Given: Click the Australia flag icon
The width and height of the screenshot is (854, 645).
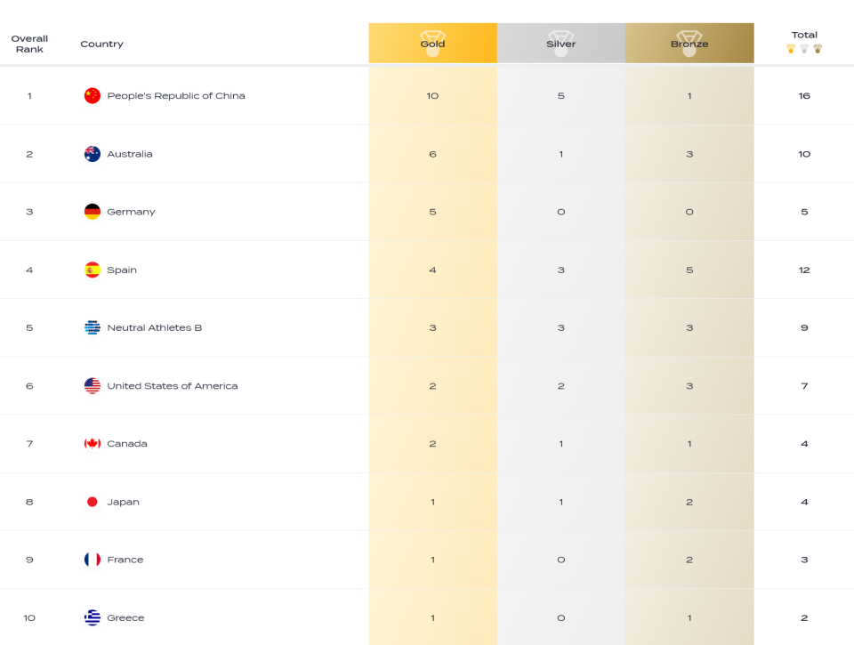Looking at the screenshot, I should pyautogui.click(x=92, y=154).
